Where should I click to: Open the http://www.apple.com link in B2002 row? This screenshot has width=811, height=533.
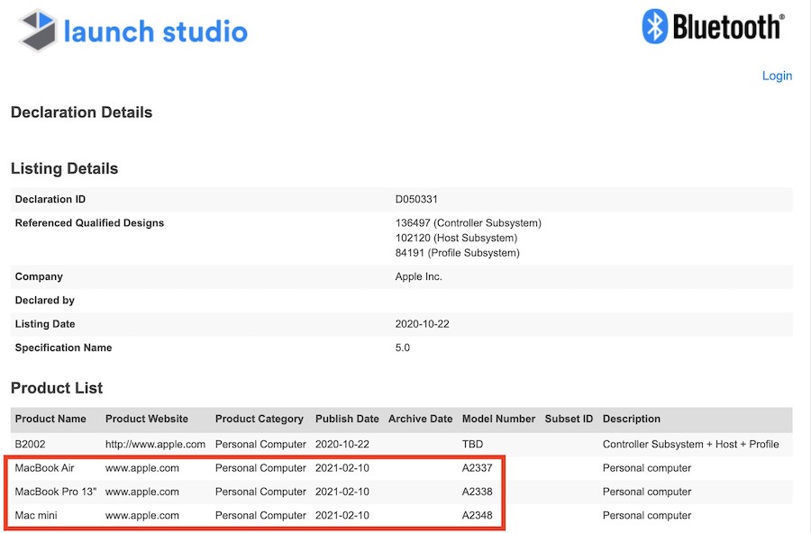[x=155, y=444]
